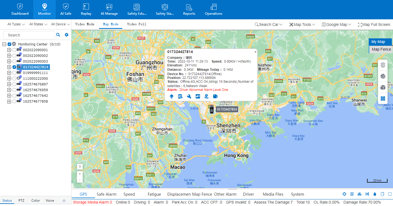Expand the 162574676897 device tree node
The height and width of the screenshot is (206, 393).
(x=9, y=84)
